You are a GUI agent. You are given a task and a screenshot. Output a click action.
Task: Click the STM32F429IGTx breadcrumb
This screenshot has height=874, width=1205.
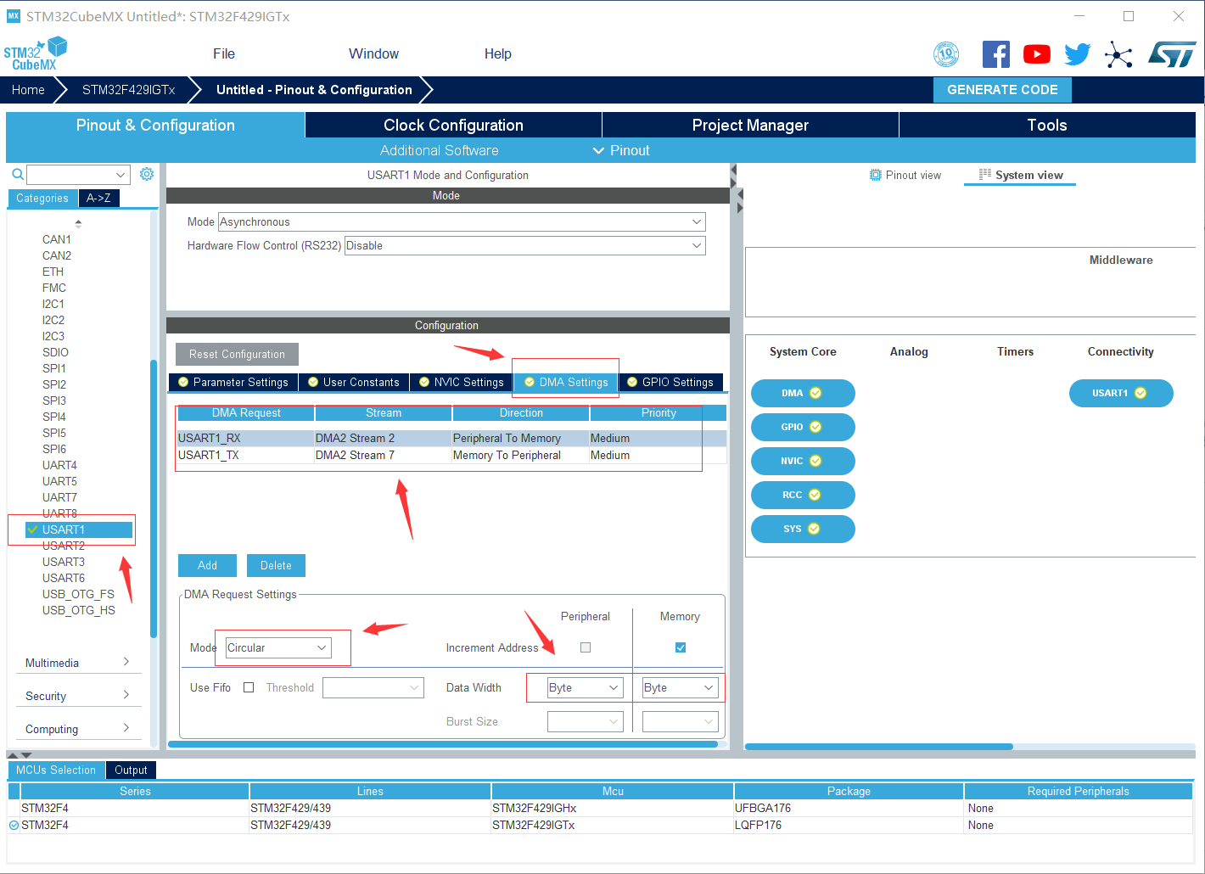coord(129,90)
